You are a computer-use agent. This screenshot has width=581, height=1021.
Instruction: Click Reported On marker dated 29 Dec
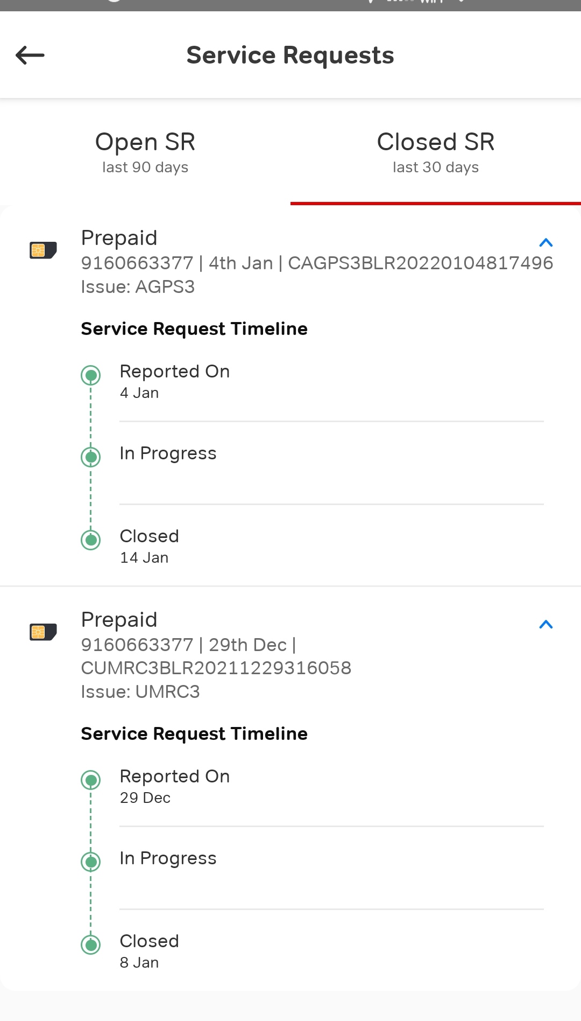tap(90, 780)
